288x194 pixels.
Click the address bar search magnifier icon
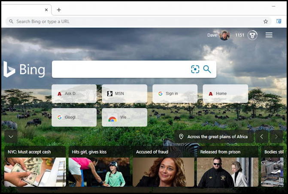[x=11, y=21]
